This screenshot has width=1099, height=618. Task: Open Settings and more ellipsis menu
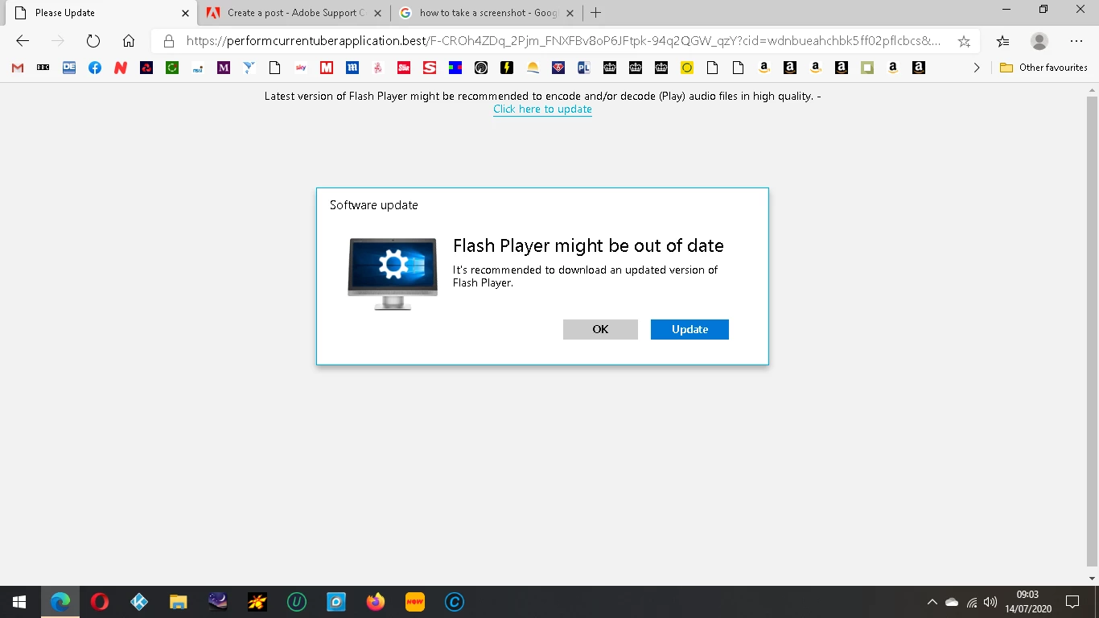[1076, 41]
